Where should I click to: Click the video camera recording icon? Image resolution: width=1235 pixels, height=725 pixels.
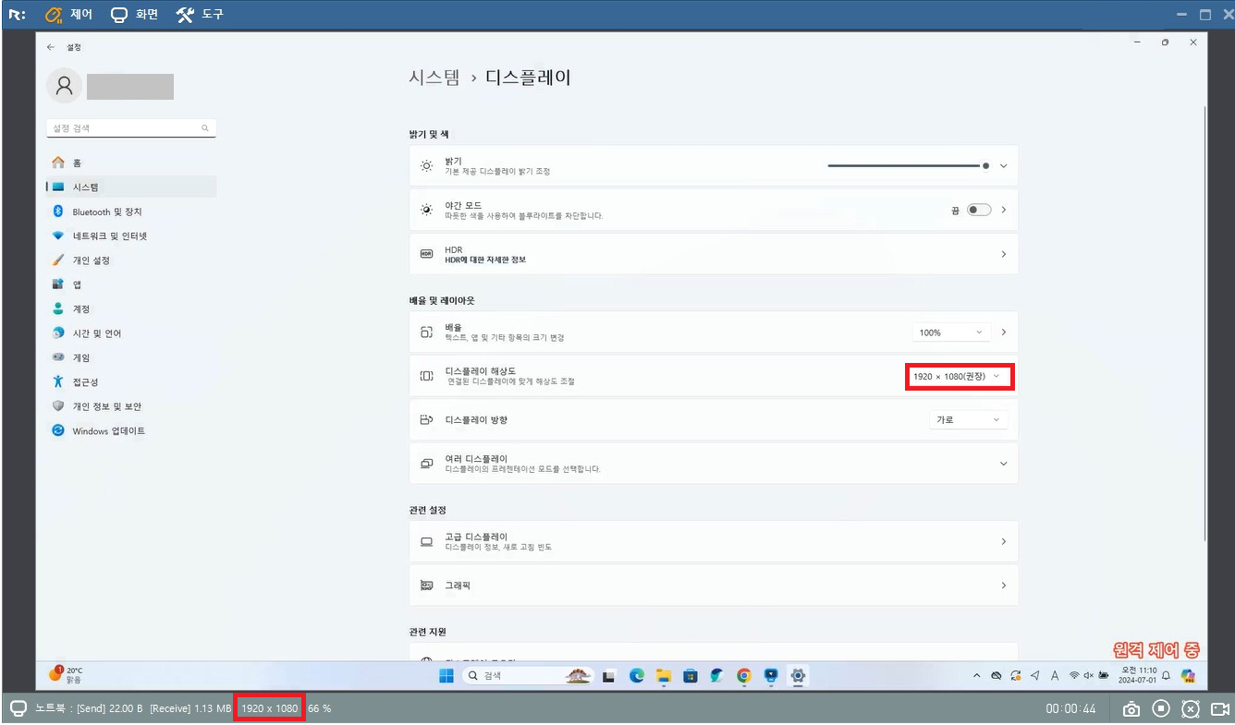[1219, 709]
